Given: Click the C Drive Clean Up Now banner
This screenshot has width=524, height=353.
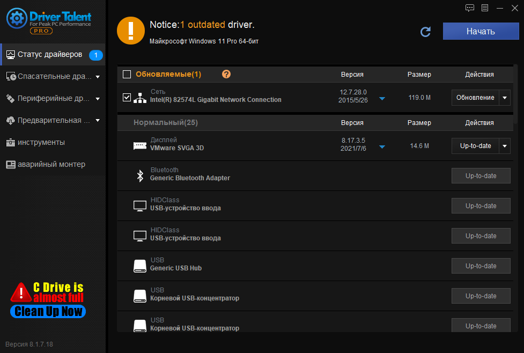Looking at the screenshot, I should coord(48,300).
